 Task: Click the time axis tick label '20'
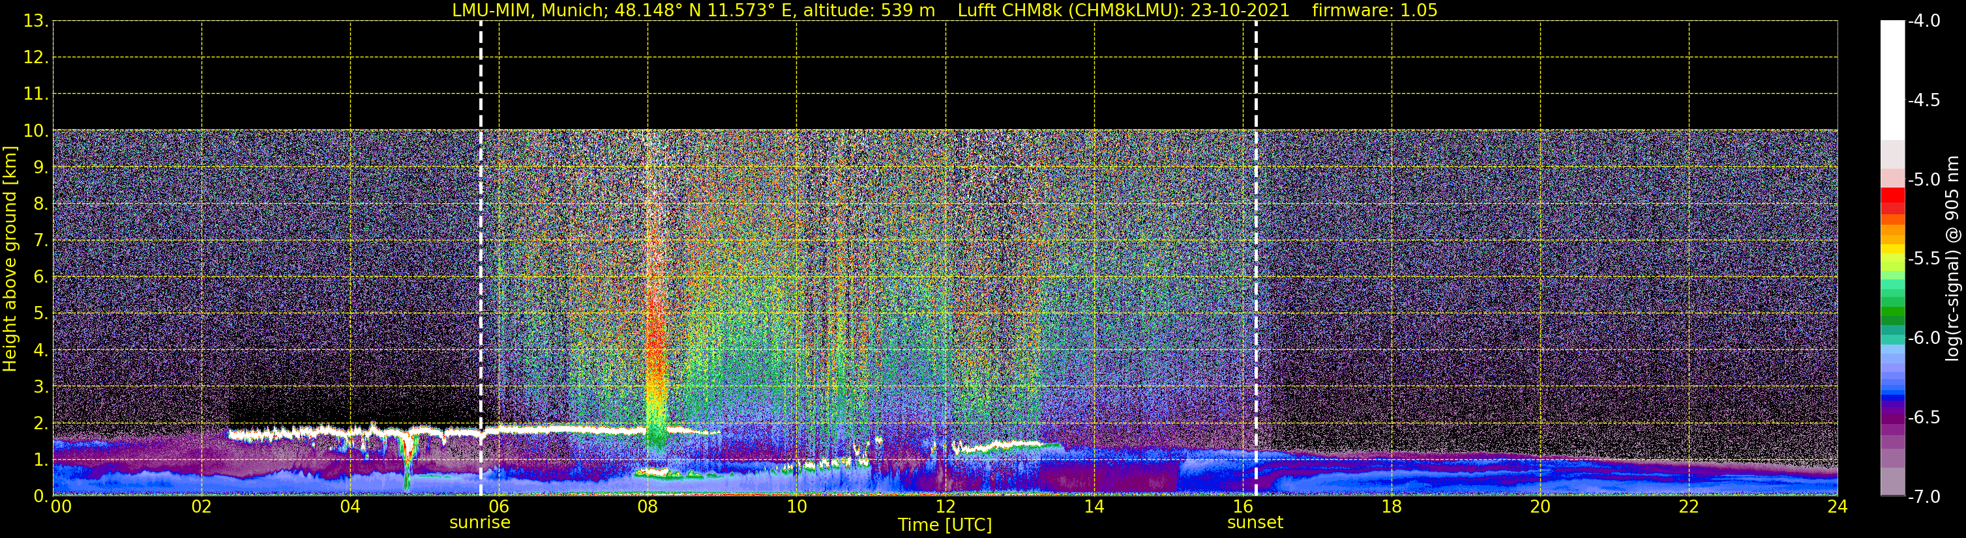pos(1541,507)
